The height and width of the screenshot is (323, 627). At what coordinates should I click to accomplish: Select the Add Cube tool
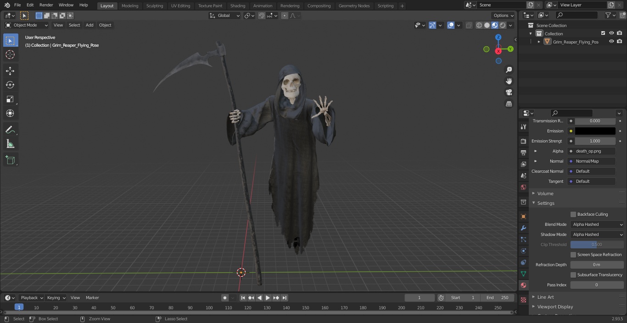click(10, 160)
